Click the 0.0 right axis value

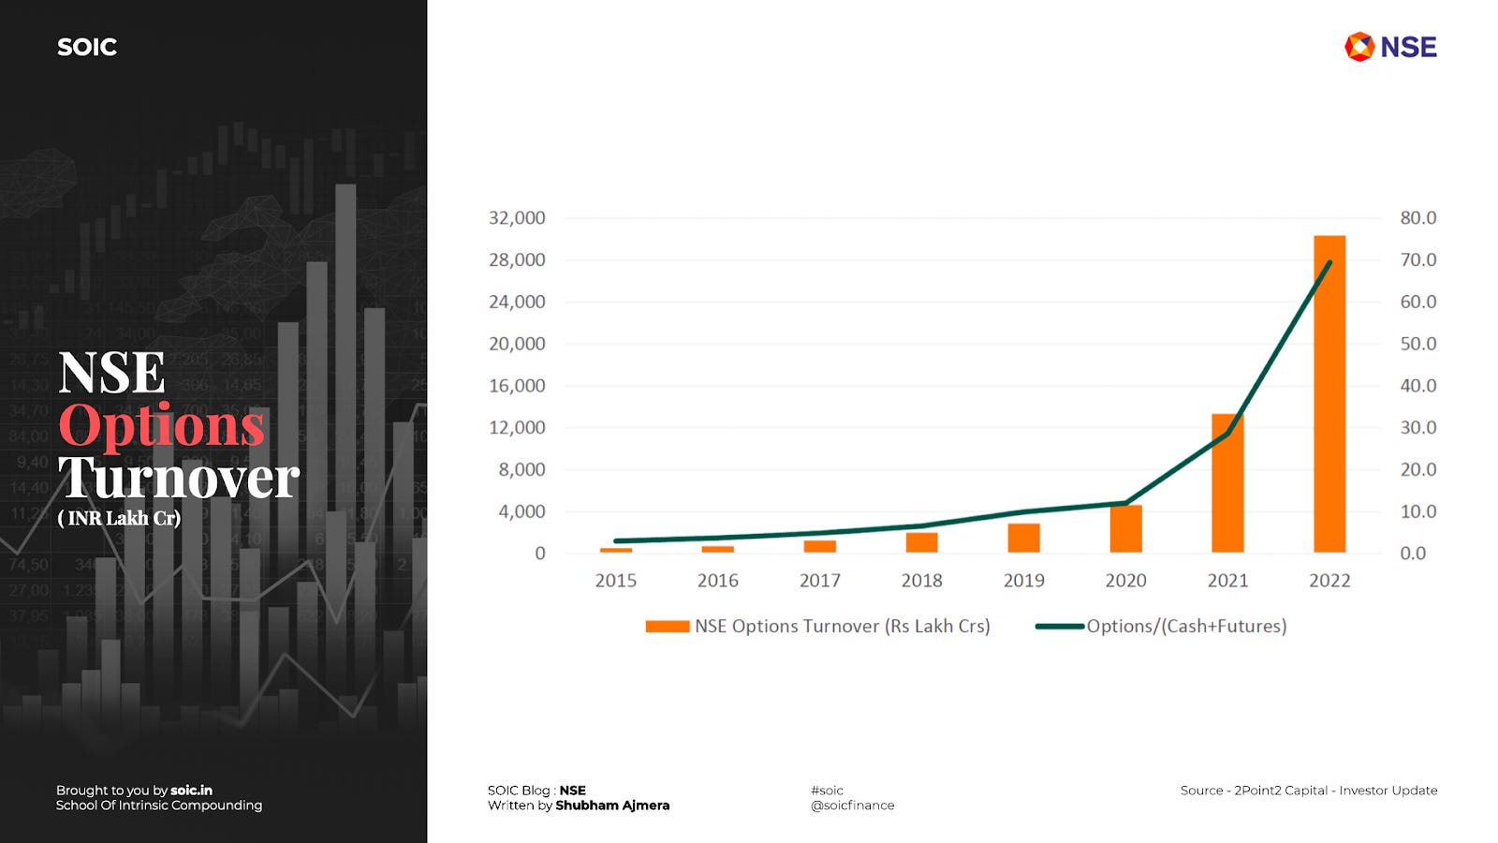[x=1413, y=554]
